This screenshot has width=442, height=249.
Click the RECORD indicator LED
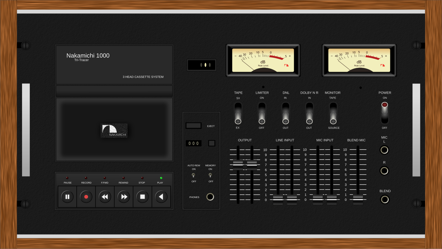tap(86, 178)
